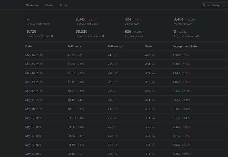Select the Overview tab
Screen dimensions: 228x157
pyautogui.click(x=32, y=5)
